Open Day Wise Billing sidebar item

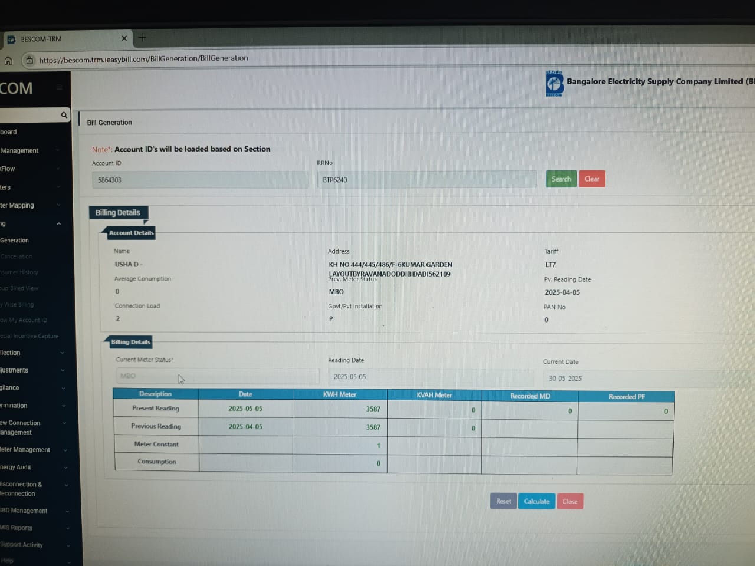[x=17, y=304]
